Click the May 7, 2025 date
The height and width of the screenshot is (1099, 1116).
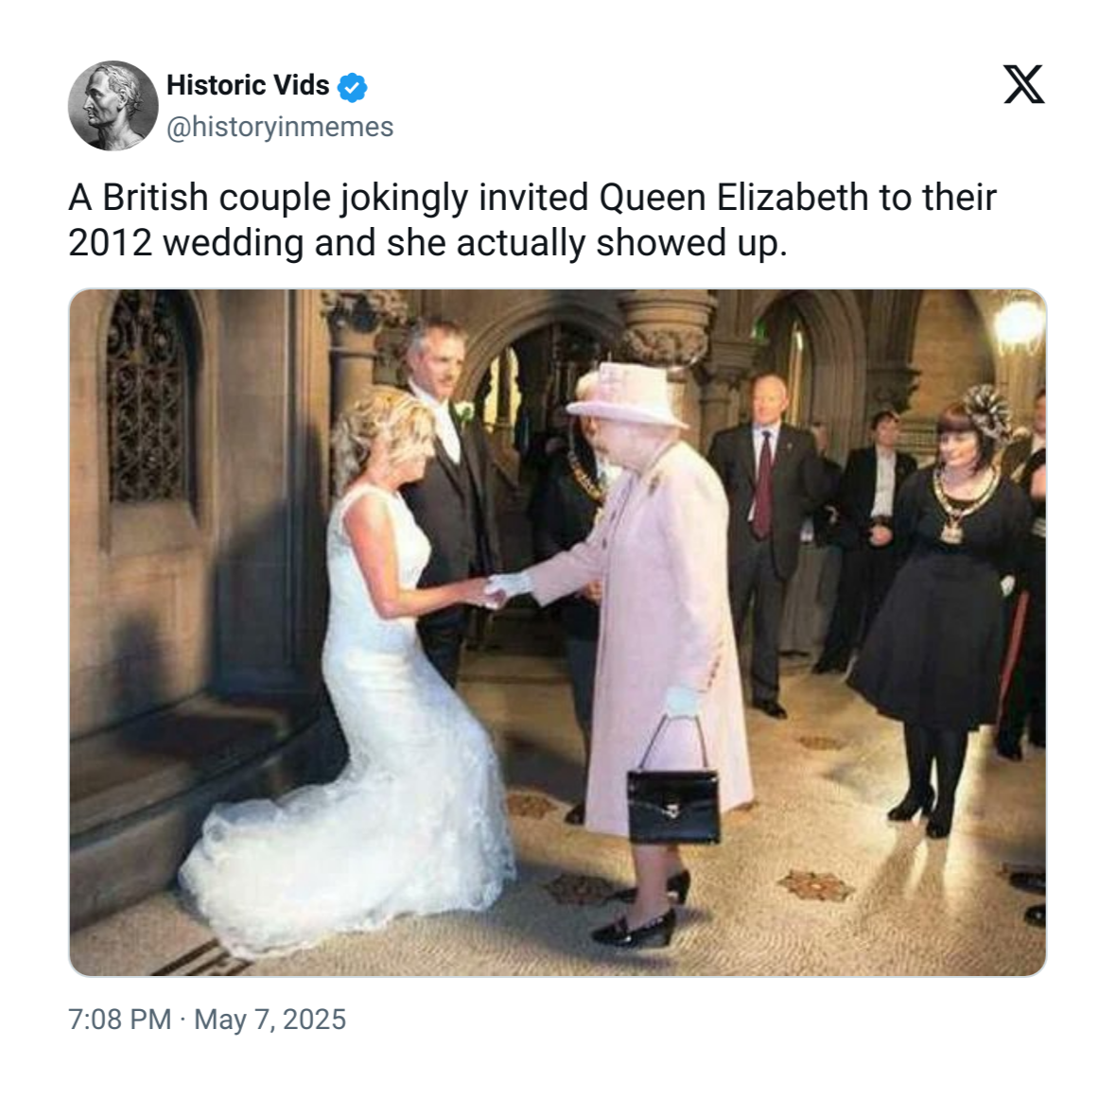[270, 1020]
